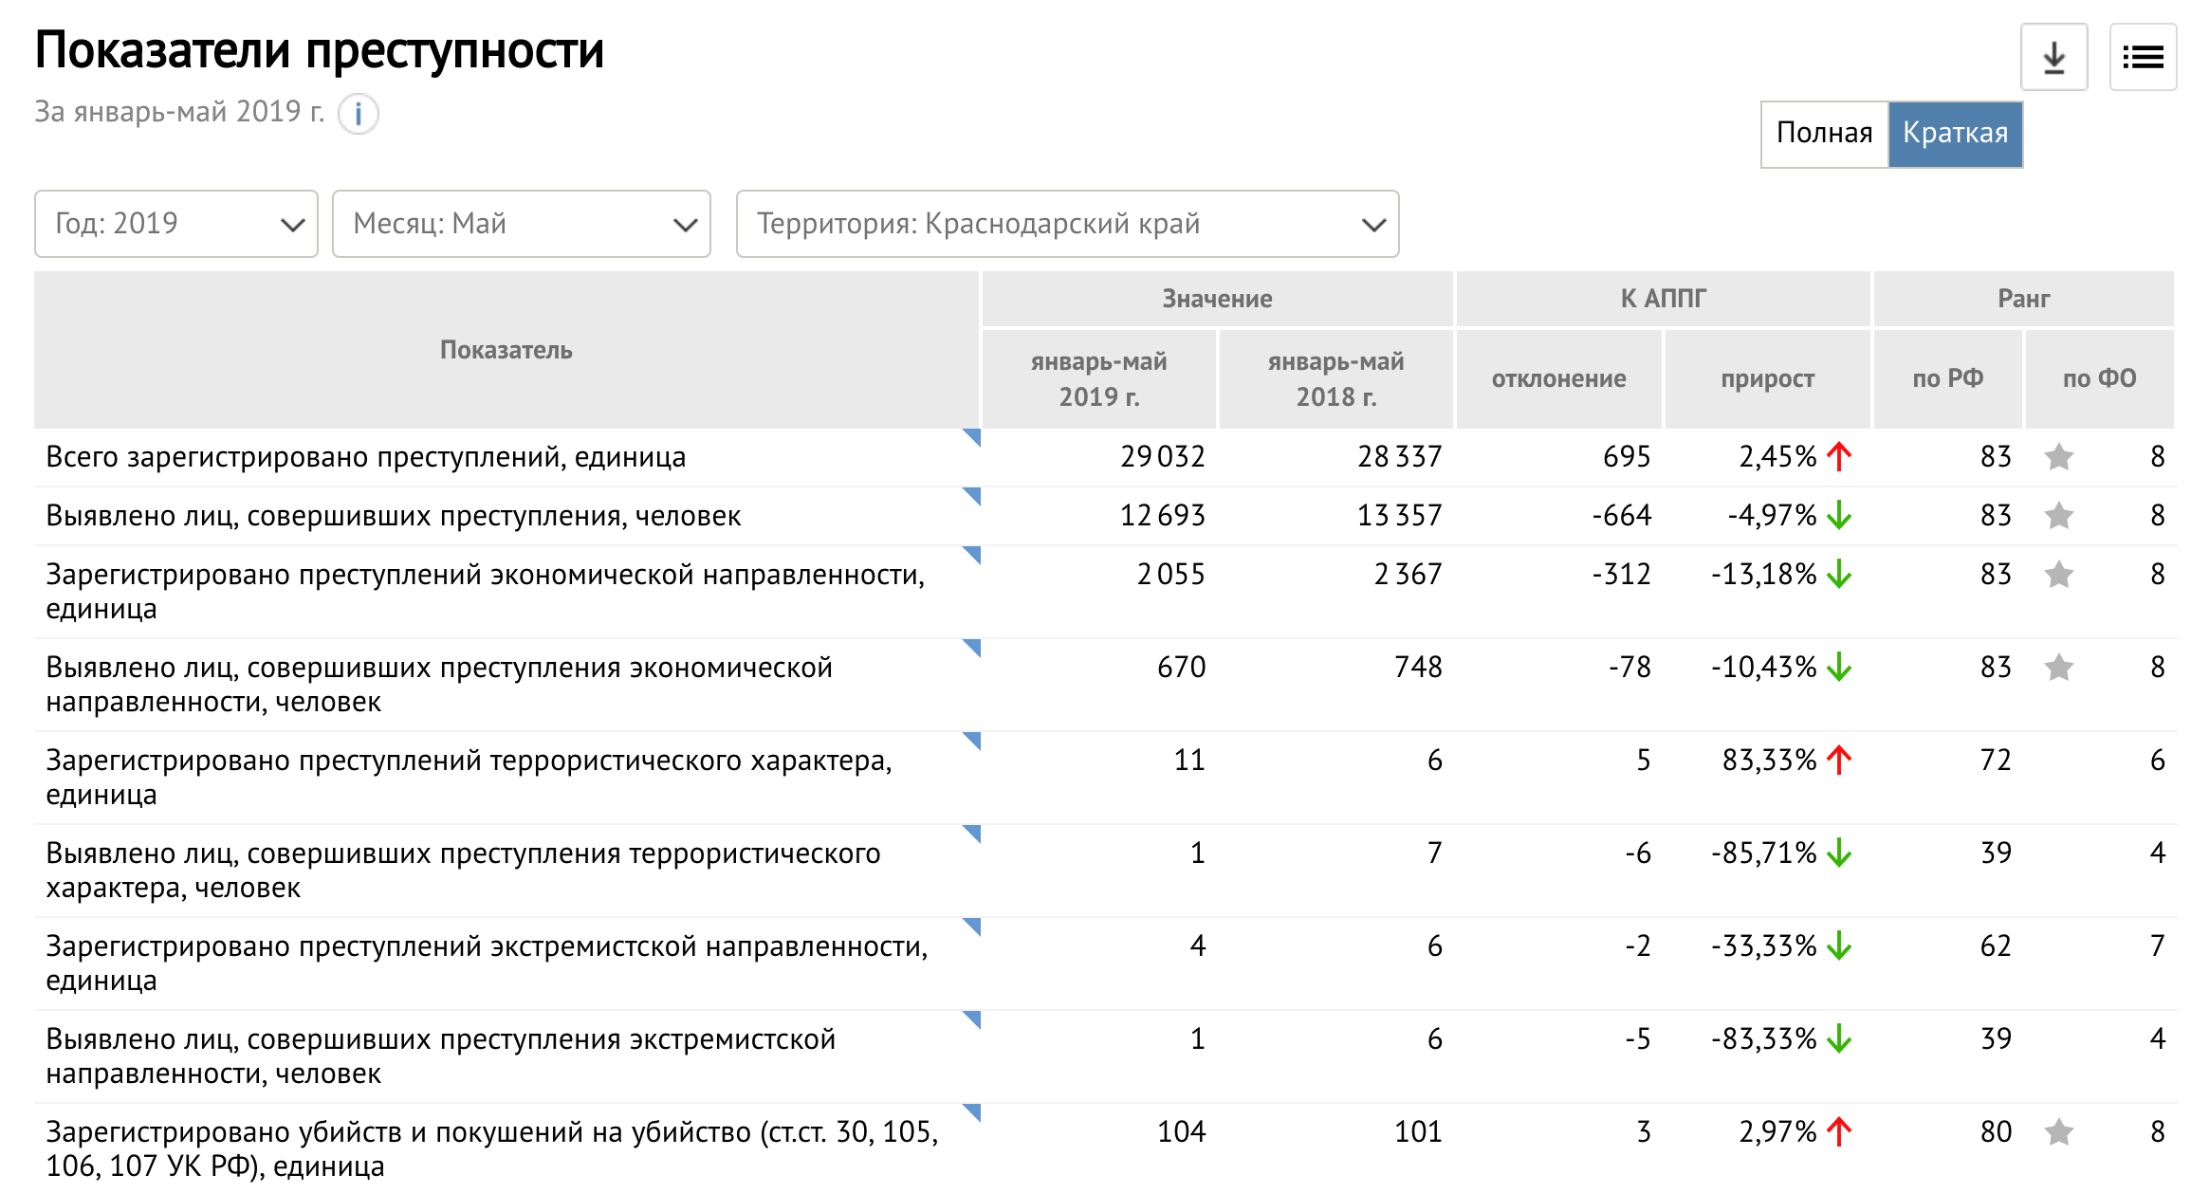Screen dimensions: 2191x1193
Task: Click the прирост column header
Action: (x=1767, y=378)
